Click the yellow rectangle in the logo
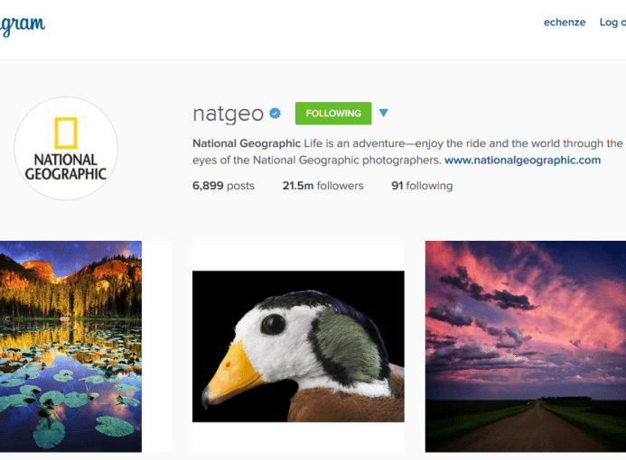This screenshot has width=626, height=460. click(x=66, y=133)
